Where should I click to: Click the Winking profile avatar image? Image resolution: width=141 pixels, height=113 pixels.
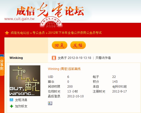point(25,81)
